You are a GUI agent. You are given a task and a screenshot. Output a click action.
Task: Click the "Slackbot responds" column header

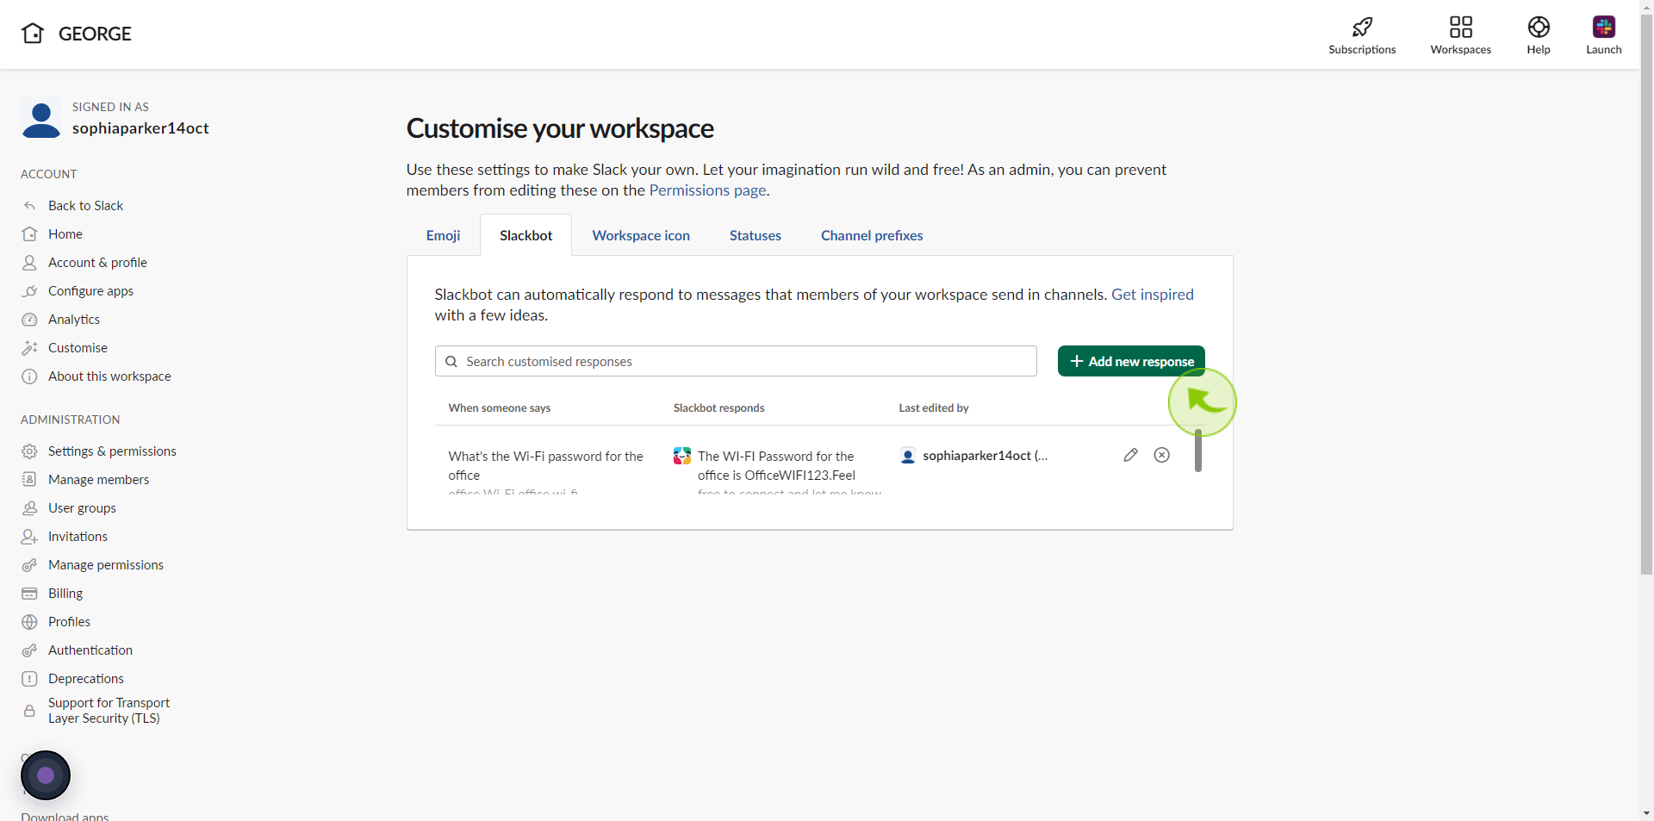pyautogui.click(x=718, y=408)
